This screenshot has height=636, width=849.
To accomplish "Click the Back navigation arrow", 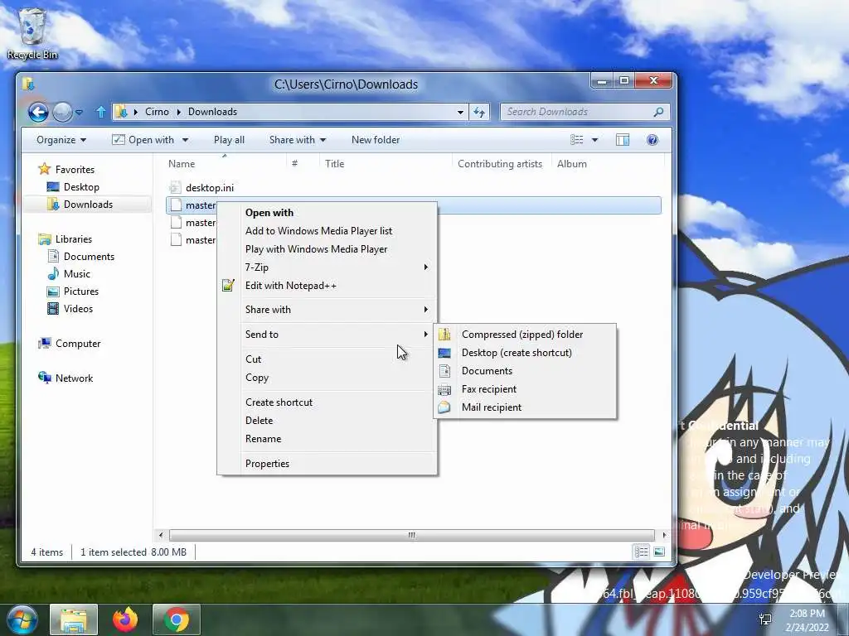I will 38,112.
